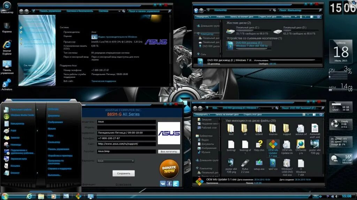Select the Help.chm file
Screen dimensions: 357x200
[x=259, y=146]
